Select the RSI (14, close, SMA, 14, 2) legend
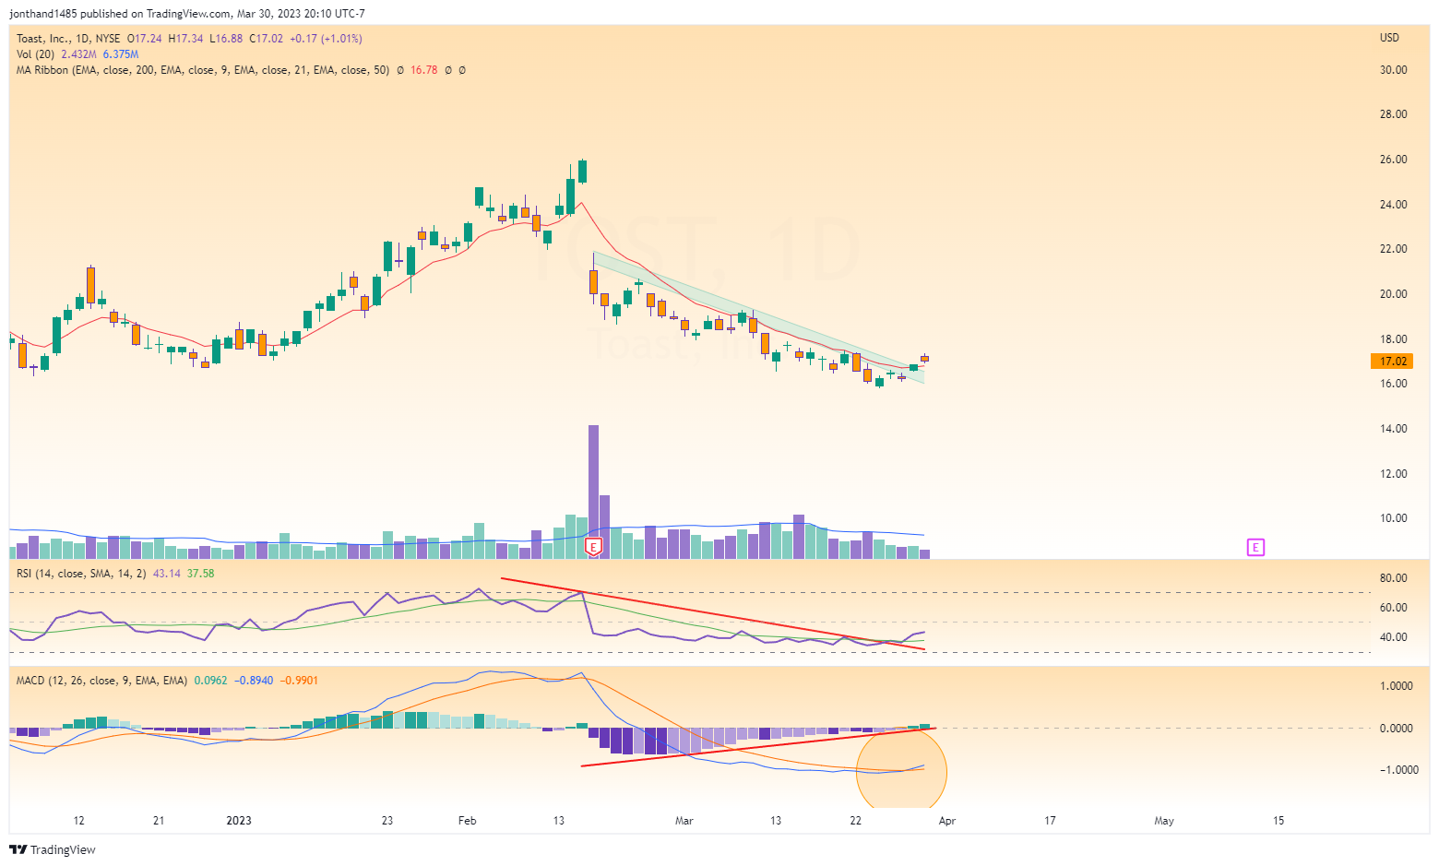 [81, 574]
